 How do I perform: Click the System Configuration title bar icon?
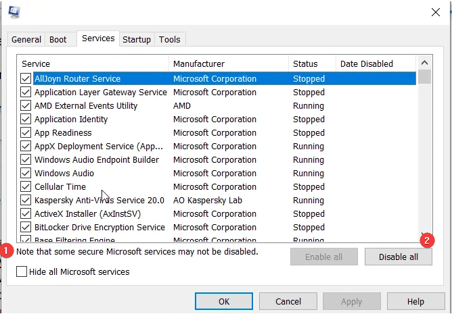tap(14, 11)
